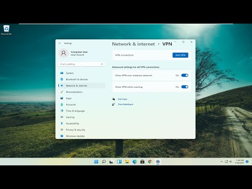Click the Settings gear on the taskbar
Screen dimensions: 252x189
click(158, 162)
